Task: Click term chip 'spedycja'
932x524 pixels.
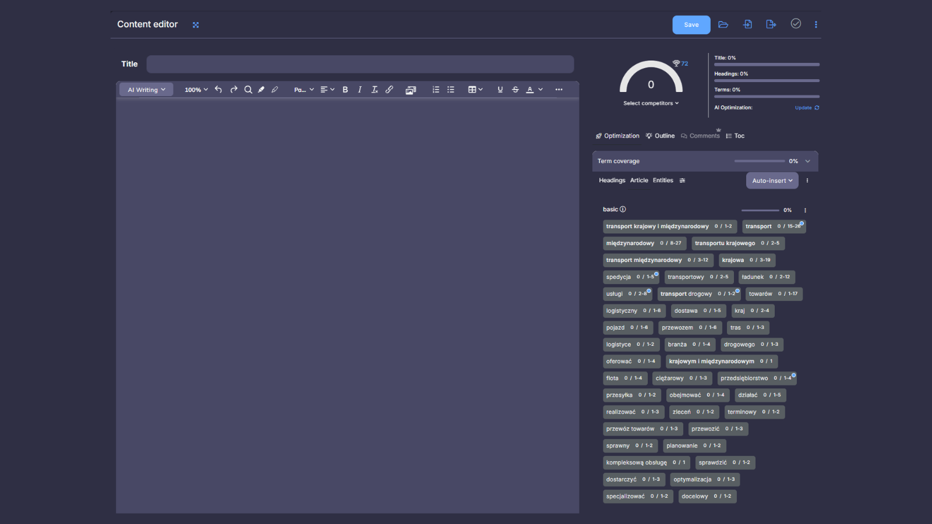Action: click(631, 277)
